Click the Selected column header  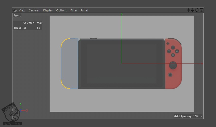[29, 23]
